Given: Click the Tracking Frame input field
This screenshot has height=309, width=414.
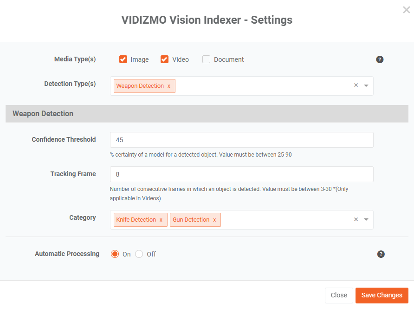Looking at the screenshot, I should point(242,174).
